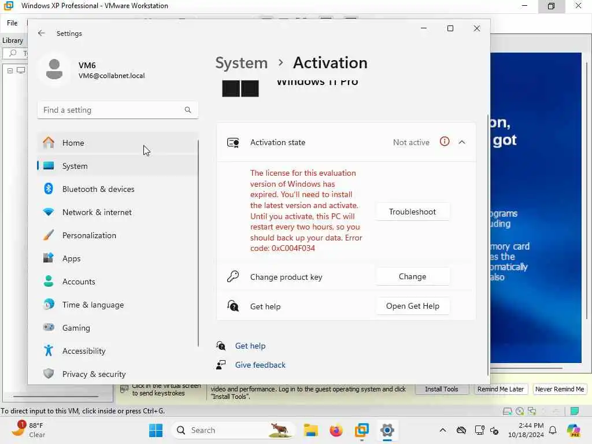The height and width of the screenshot is (444, 592).
Task: Select System in the Settings sidebar
Action: click(x=117, y=166)
